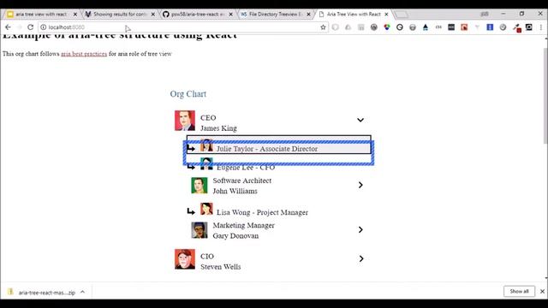
Task: Click John Williams' avatar photo
Action: [x=200, y=186]
